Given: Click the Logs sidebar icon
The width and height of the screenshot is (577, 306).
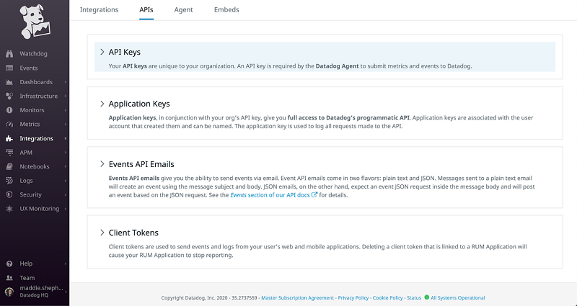Looking at the screenshot, I should coord(9,181).
